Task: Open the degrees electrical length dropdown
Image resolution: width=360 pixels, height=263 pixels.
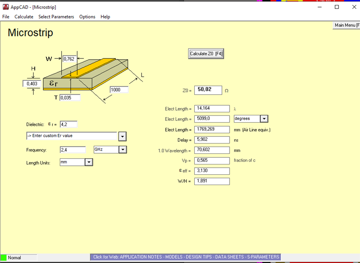Action: coord(264,119)
